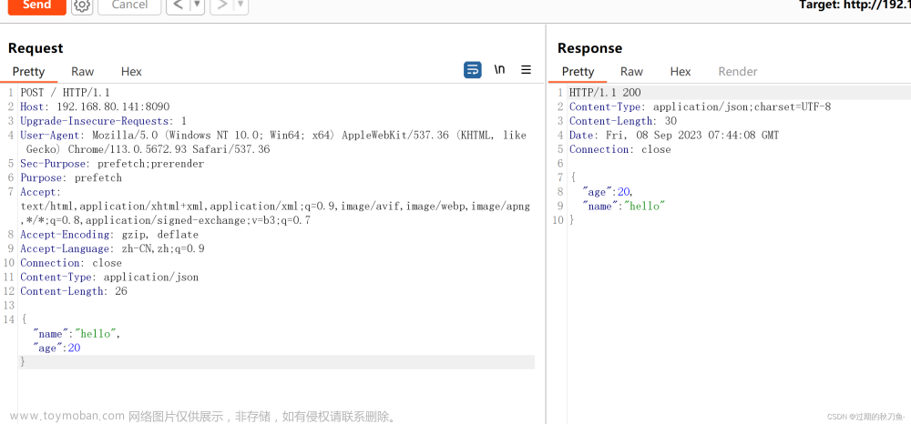Go forward to next request in history

pos(221,5)
